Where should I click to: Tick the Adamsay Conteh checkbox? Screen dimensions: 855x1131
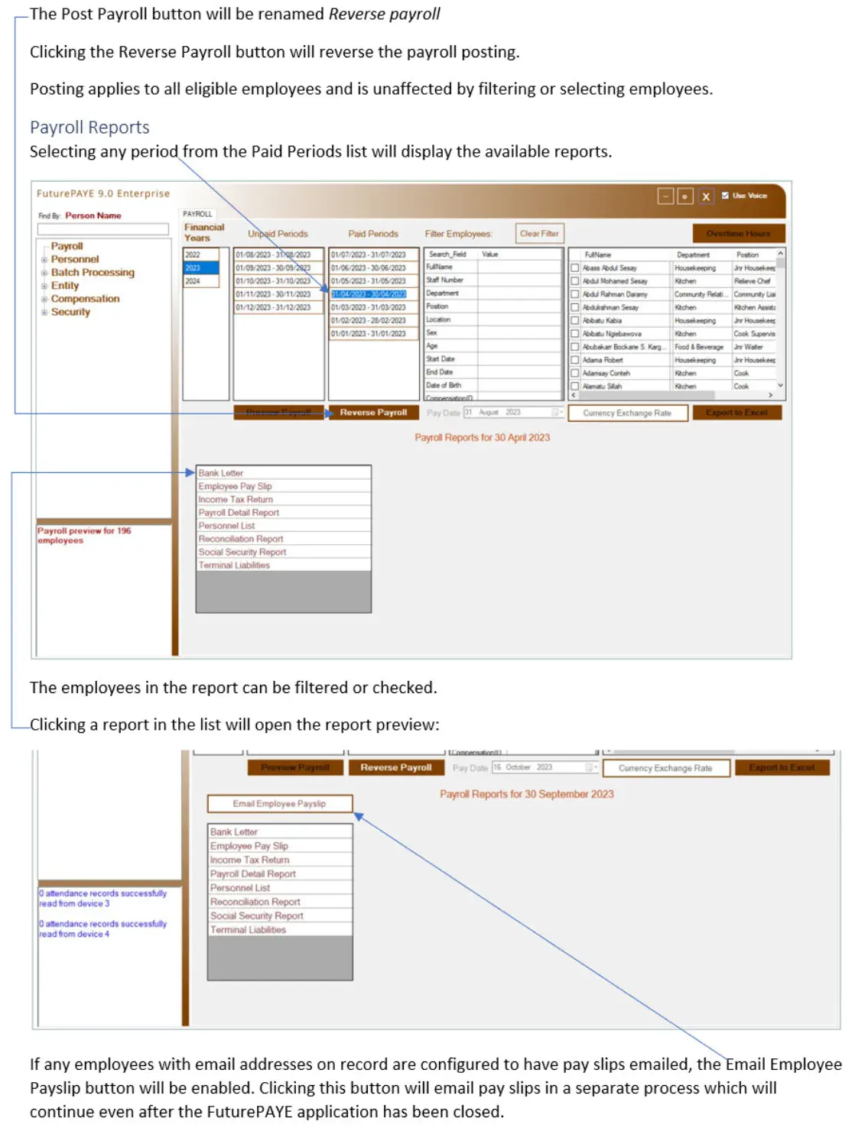click(575, 374)
